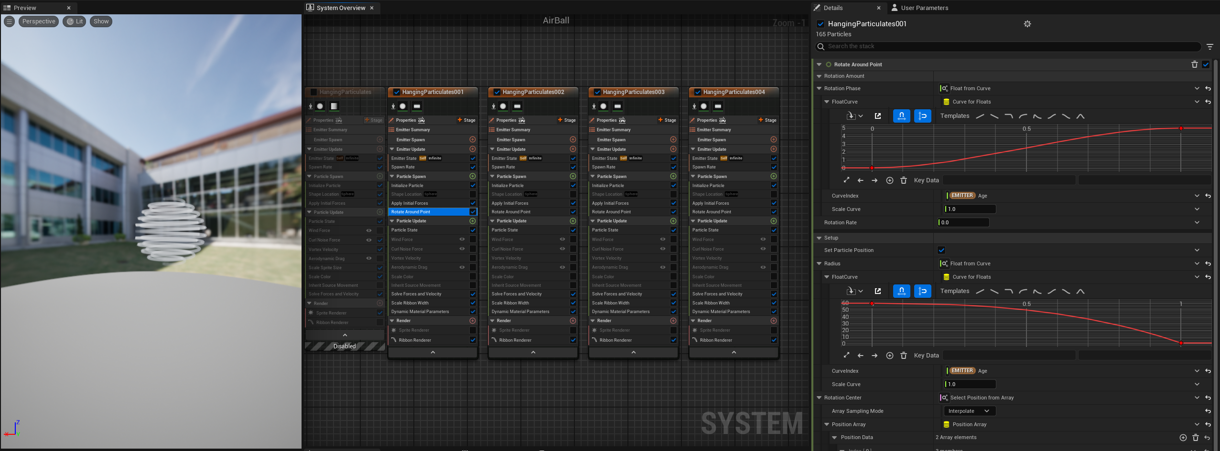Open emitter settings gear for HangingParticulates001
The image size is (1220, 451).
(x=1027, y=24)
